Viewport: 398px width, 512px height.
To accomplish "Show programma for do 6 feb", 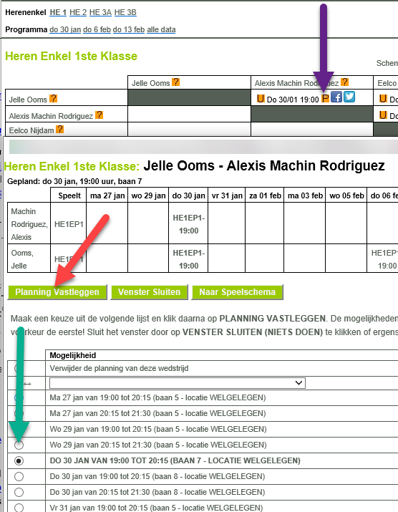I will point(97,29).
